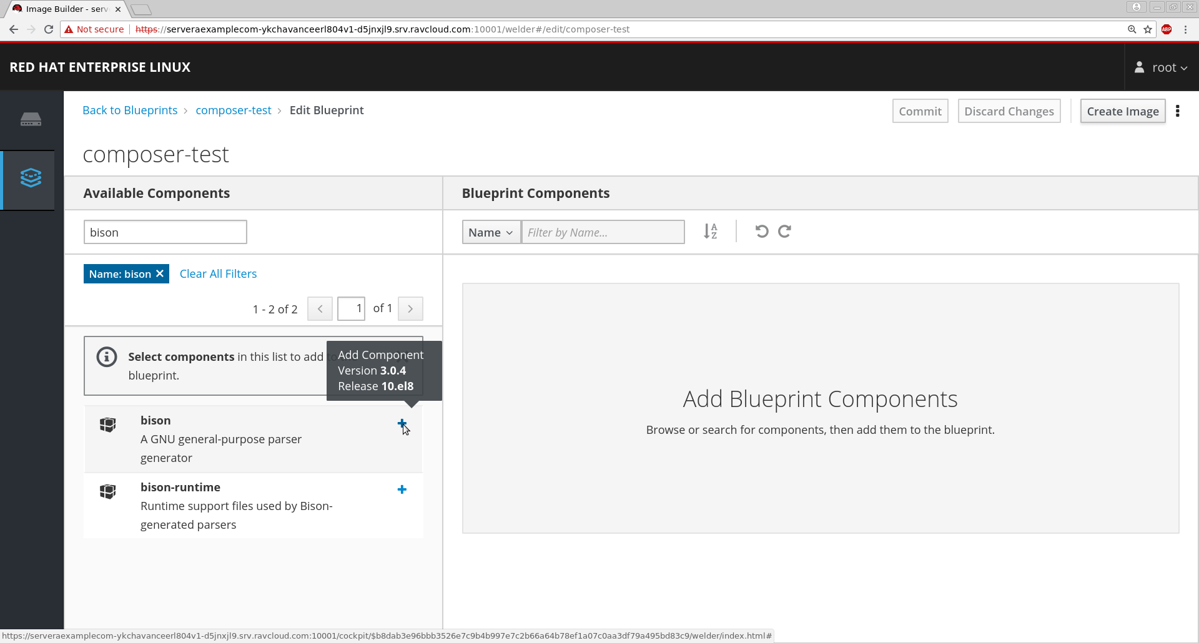Click Discard Changes button
The width and height of the screenshot is (1199, 643).
(x=1009, y=111)
